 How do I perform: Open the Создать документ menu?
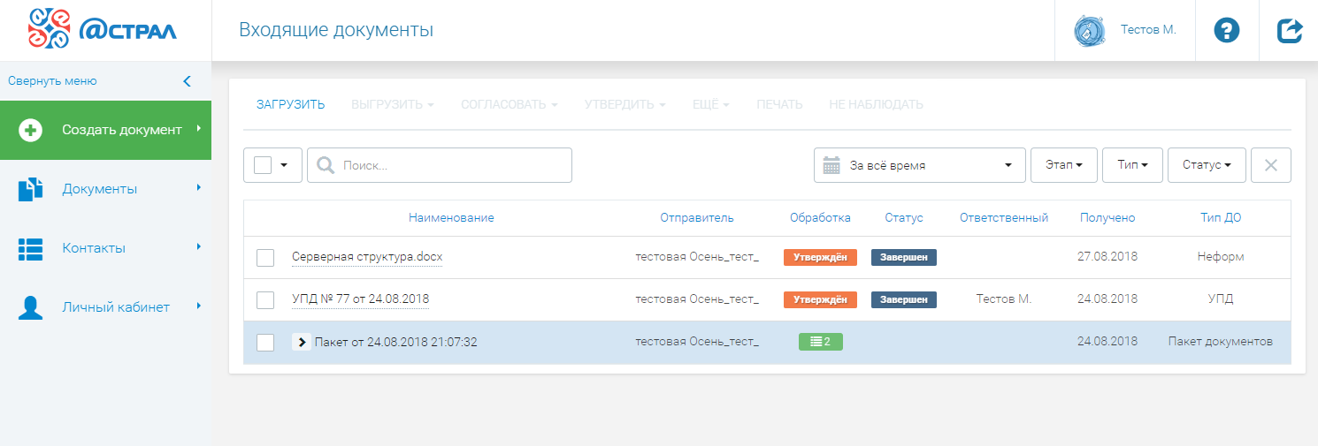105,130
